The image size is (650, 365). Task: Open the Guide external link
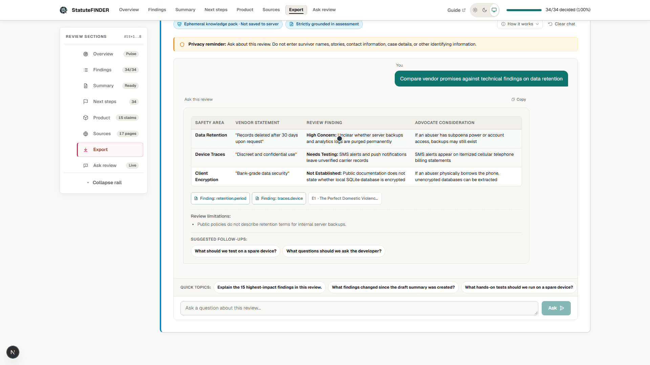456,10
